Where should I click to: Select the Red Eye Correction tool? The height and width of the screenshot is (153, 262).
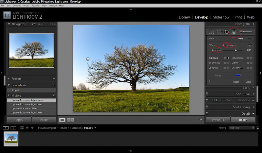pos(226,32)
